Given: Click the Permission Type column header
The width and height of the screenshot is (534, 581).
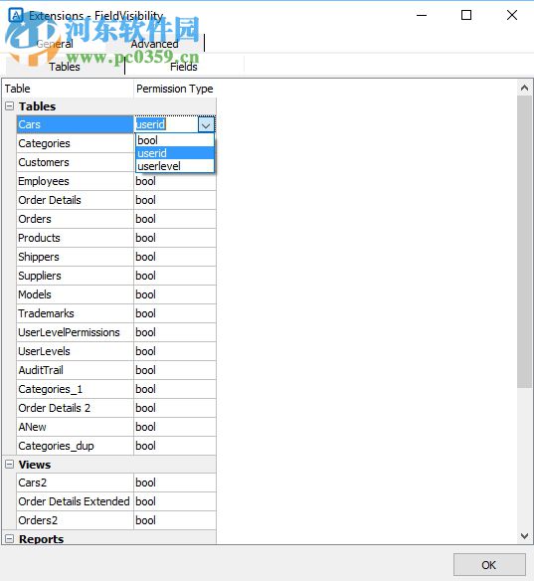Looking at the screenshot, I should click(175, 89).
